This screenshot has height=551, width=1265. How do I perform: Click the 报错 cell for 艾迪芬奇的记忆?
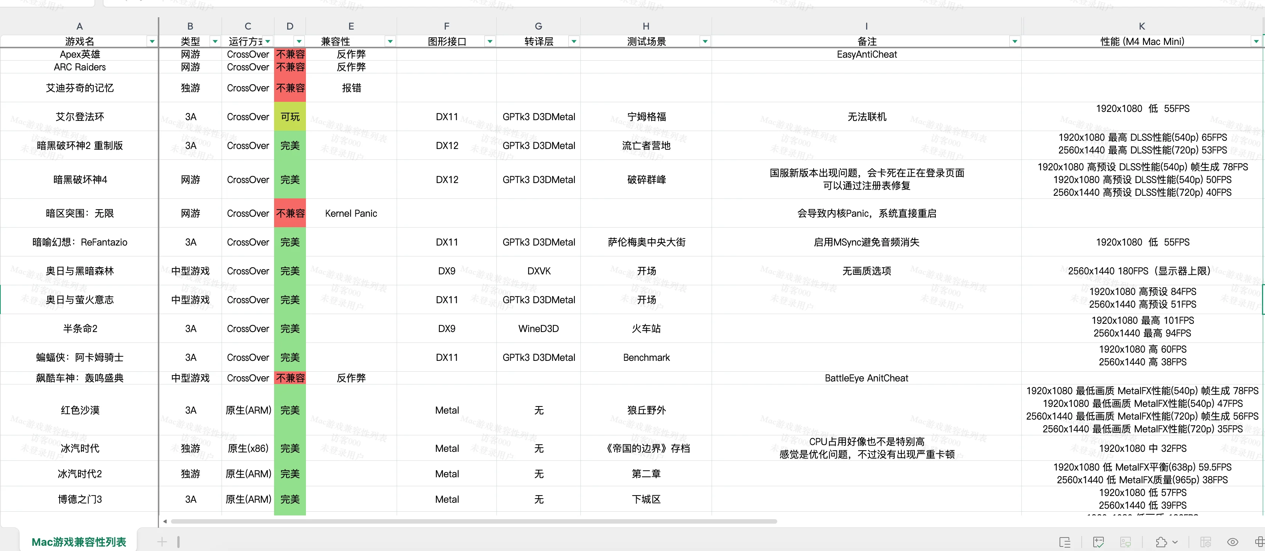pyautogui.click(x=351, y=88)
